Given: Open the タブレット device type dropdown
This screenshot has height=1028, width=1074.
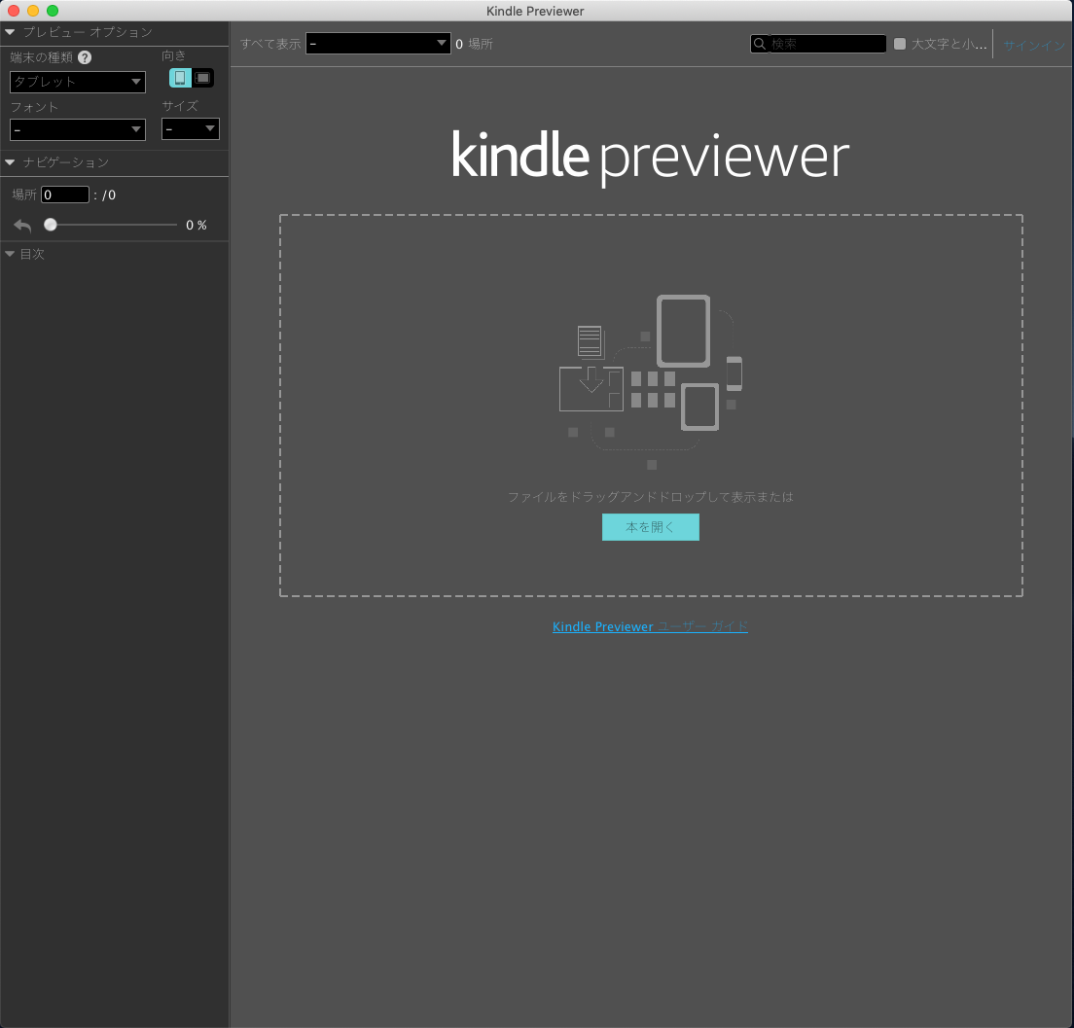Looking at the screenshot, I should tap(78, 83).
